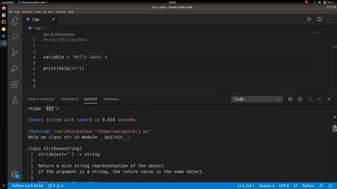Open Activities overview
The height and width of the screenshot is (189, 337).
8,2
